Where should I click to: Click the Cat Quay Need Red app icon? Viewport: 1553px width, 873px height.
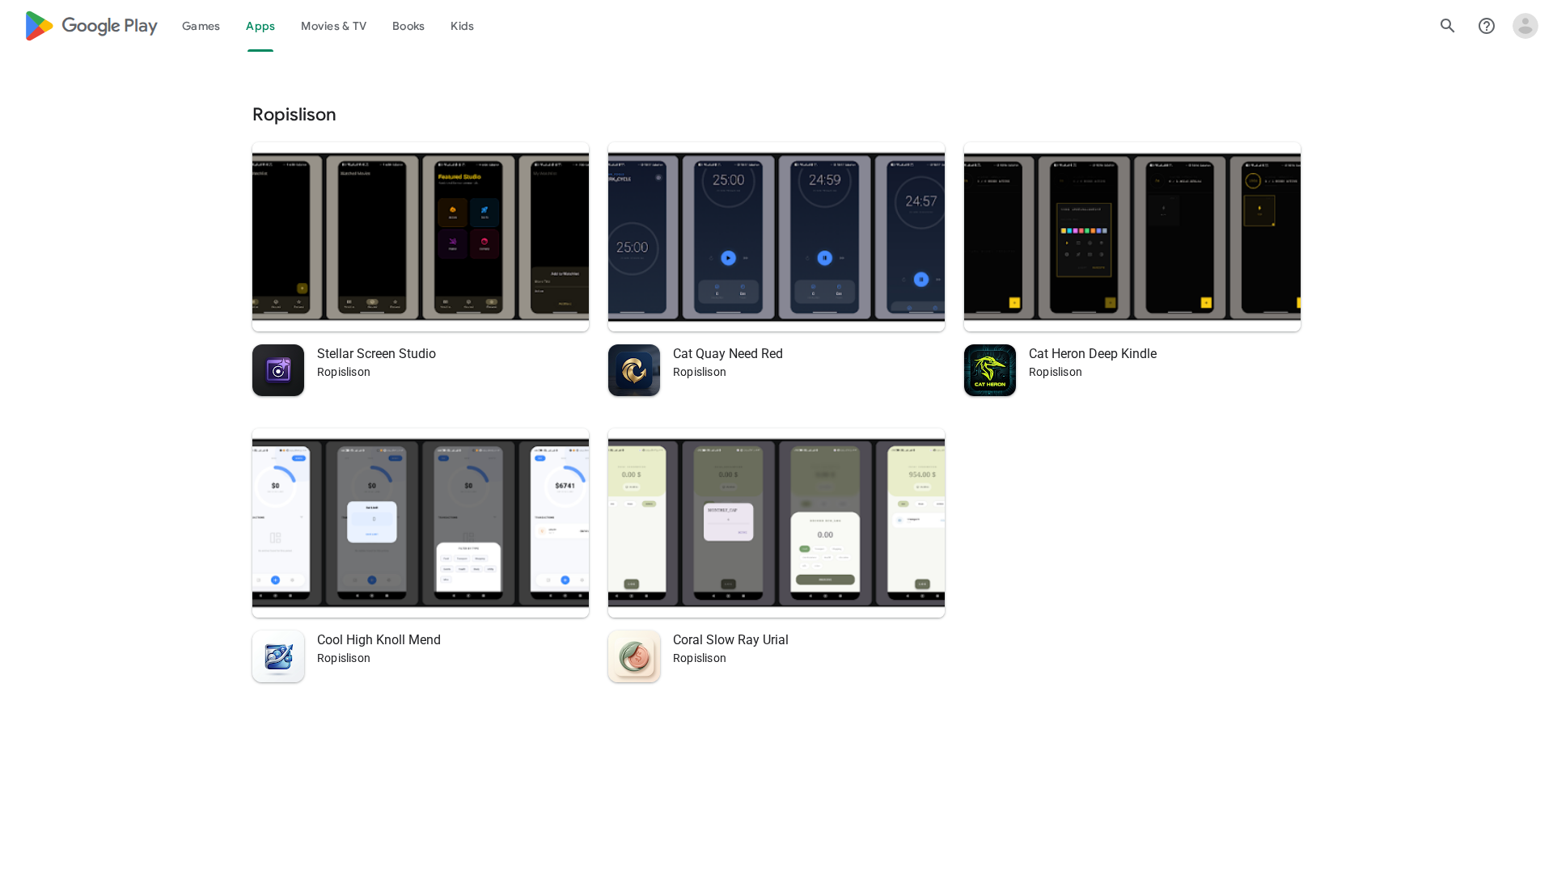(x=634, y=370)
